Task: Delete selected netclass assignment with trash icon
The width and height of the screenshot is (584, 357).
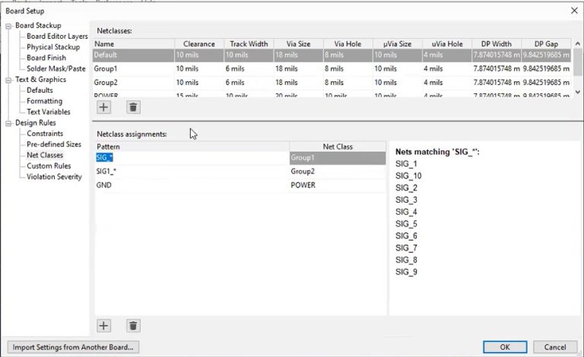Action: click(133, 325)
